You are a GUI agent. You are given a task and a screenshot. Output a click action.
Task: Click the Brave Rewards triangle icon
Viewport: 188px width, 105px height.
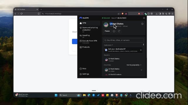click(x=126, y=14)
